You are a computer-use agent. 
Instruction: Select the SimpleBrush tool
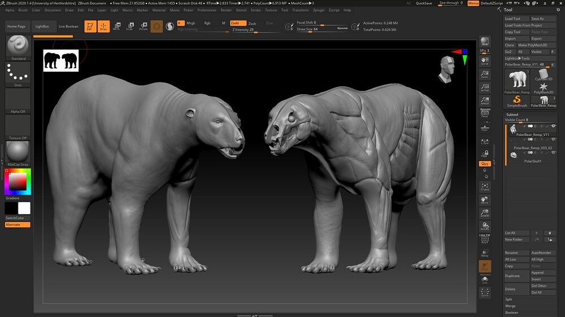pyautogui.click(x=517, y=101)
